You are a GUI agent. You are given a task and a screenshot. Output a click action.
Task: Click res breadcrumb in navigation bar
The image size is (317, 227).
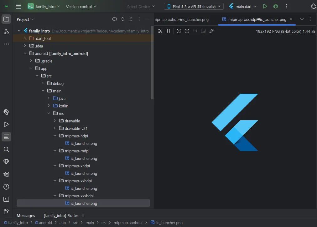[x=104, y=223]
